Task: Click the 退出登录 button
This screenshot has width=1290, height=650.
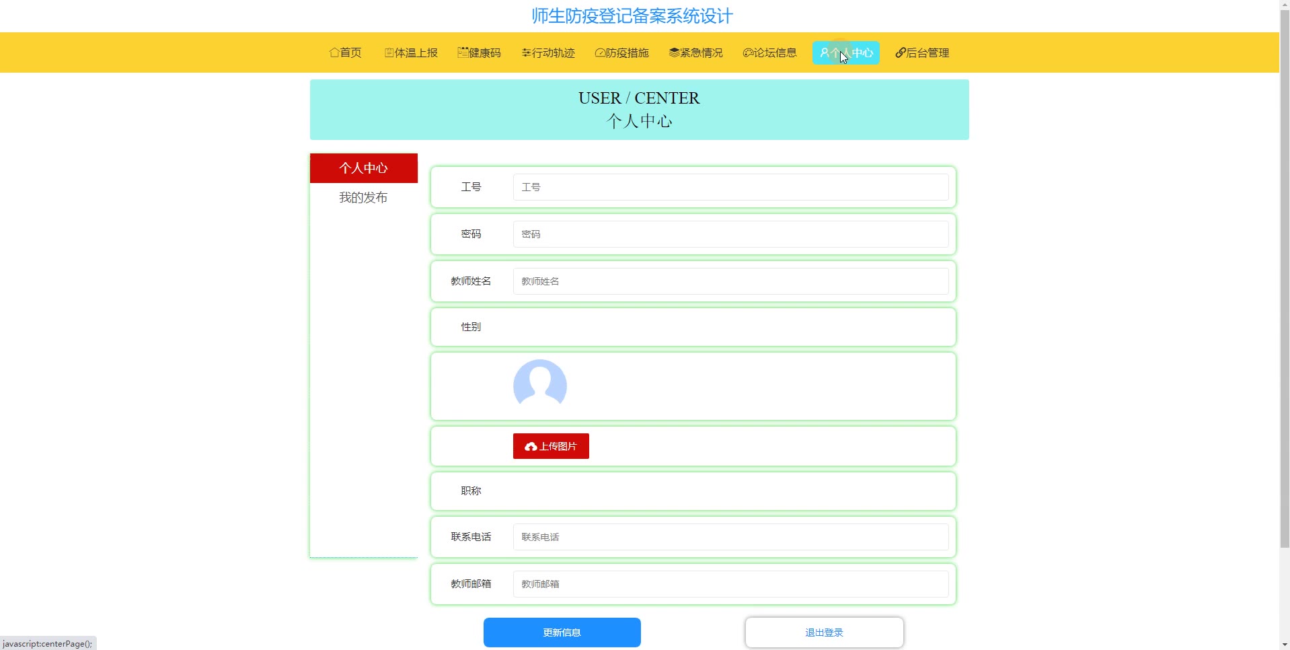Action: (x=825, y=633)
